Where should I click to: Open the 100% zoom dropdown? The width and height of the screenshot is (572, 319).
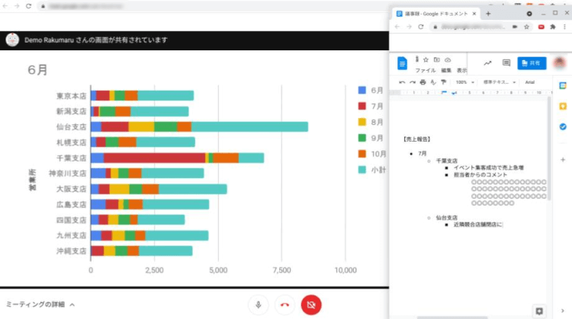pos(463,82)
